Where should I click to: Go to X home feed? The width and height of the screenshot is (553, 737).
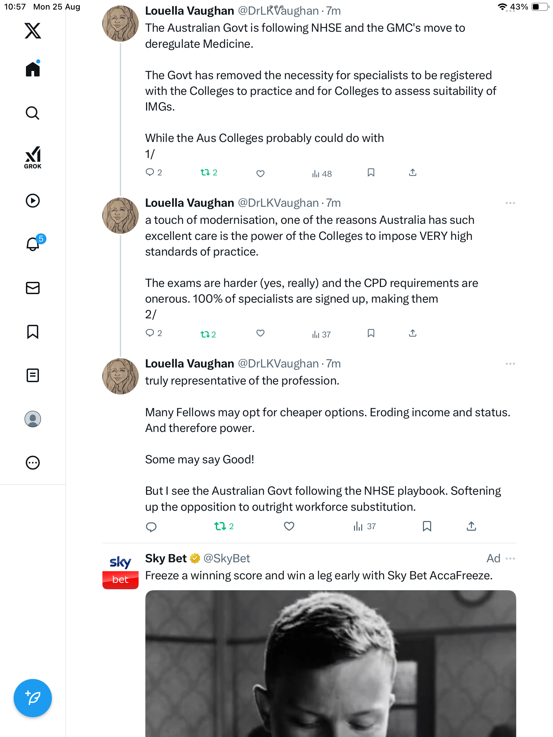pyautogui.click(x=33, y=69)
